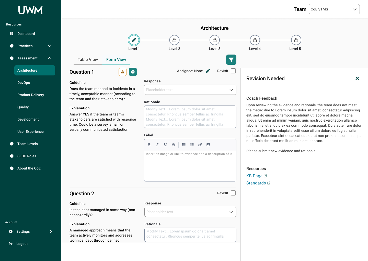Click the Dashboard grid icon
This screenshot has height=261, width=368.
pyautogui.click(x=12, y=34)
